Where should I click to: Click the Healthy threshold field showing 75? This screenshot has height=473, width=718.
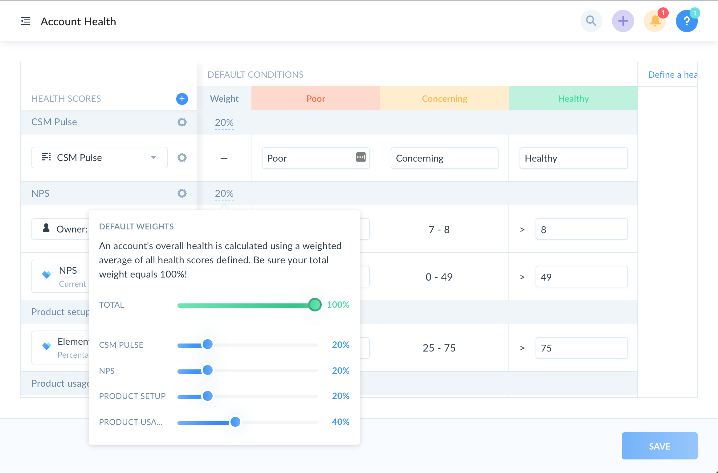click(x=581, y=348)
